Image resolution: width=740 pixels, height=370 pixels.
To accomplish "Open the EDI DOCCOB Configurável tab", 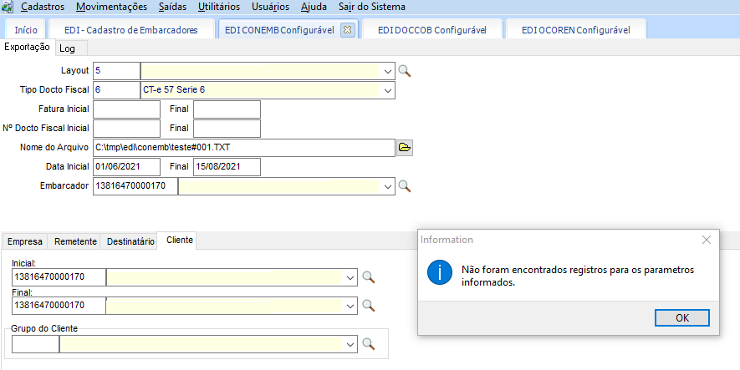I will (432, 30).
